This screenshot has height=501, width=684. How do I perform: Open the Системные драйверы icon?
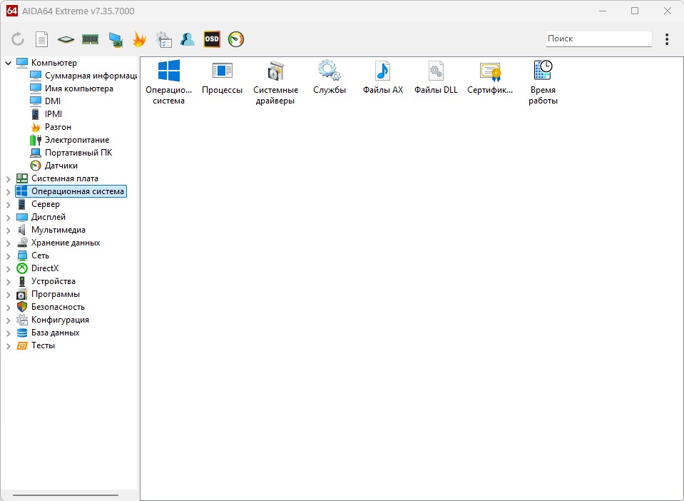(x=276, y=82)
